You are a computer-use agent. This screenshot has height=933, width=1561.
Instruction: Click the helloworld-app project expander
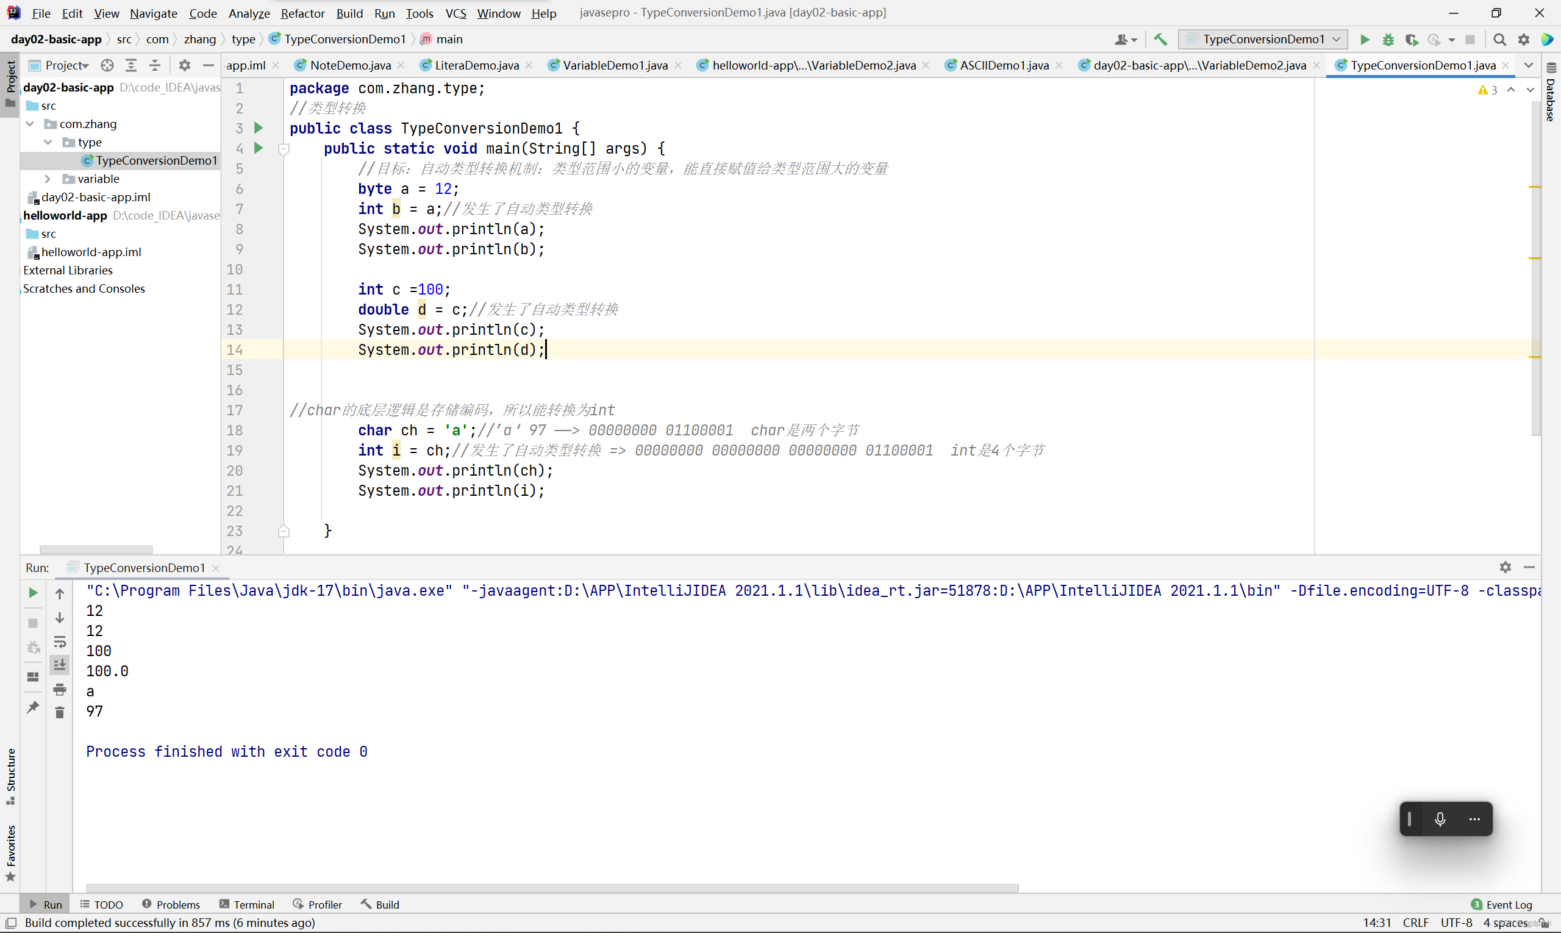click(18, 215)
